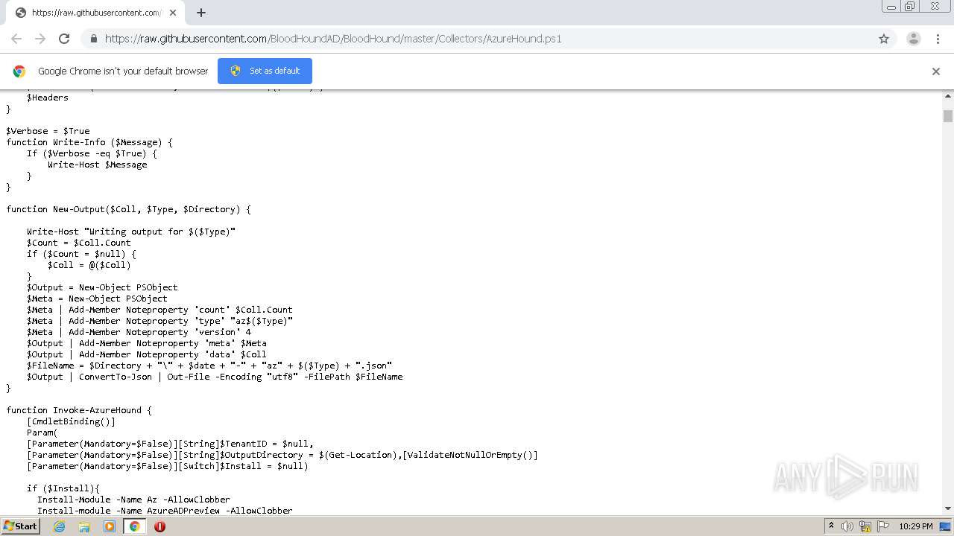Click the 'function New-Output' definition line
The height and width of the screenshot is (536, 954).
click(x=128, y=209)
